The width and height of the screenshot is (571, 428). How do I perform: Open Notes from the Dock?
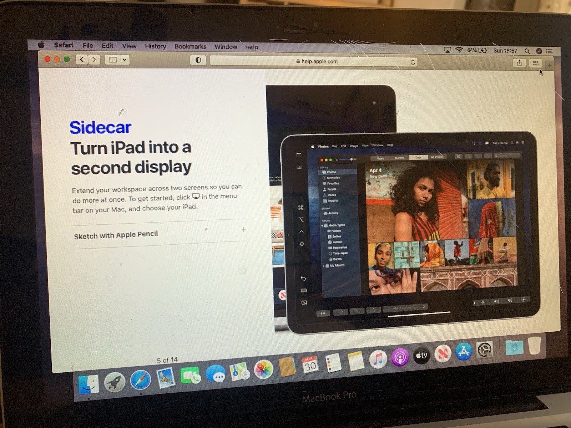tap(356, 361)
